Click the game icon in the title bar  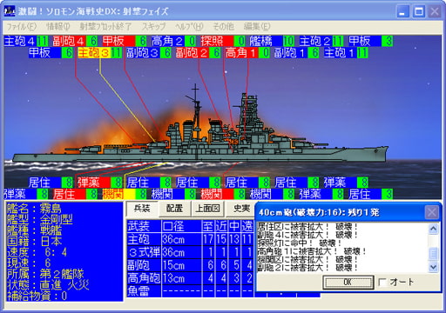tap(10, 11)
